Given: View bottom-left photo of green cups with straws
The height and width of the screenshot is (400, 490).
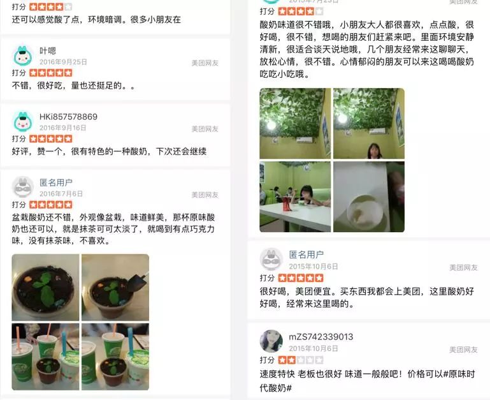Looking at the screenshot, I should [46, 357].
